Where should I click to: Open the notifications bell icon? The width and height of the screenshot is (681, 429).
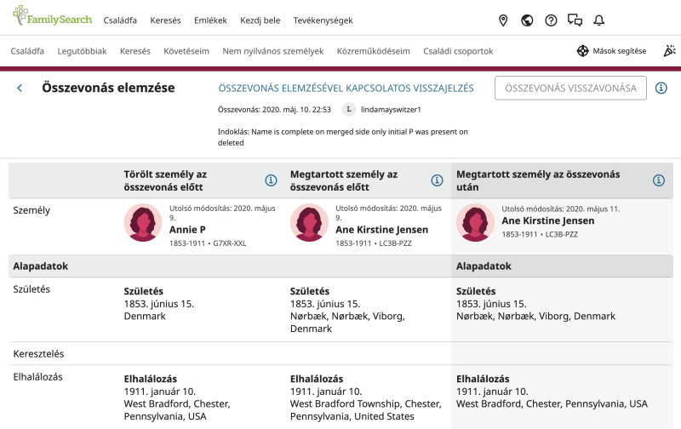pos(599,20)
